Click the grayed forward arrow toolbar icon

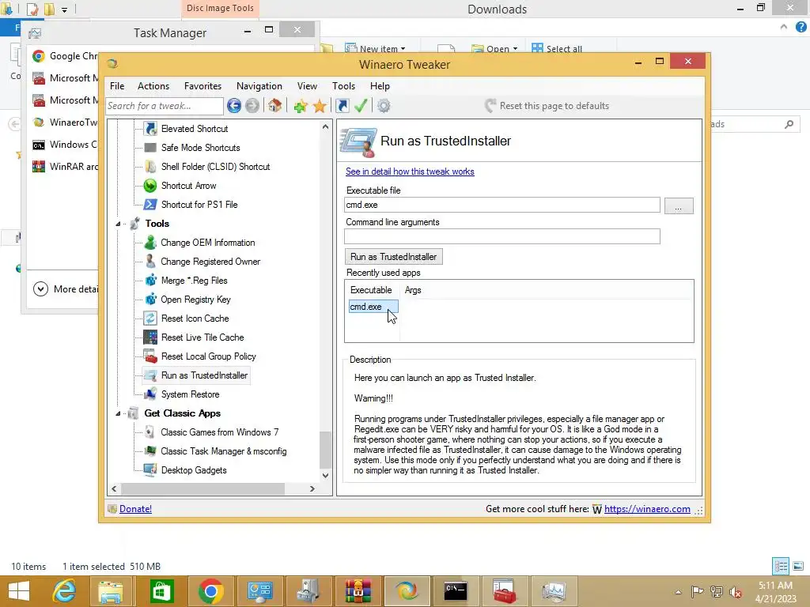tap(252, 106)
